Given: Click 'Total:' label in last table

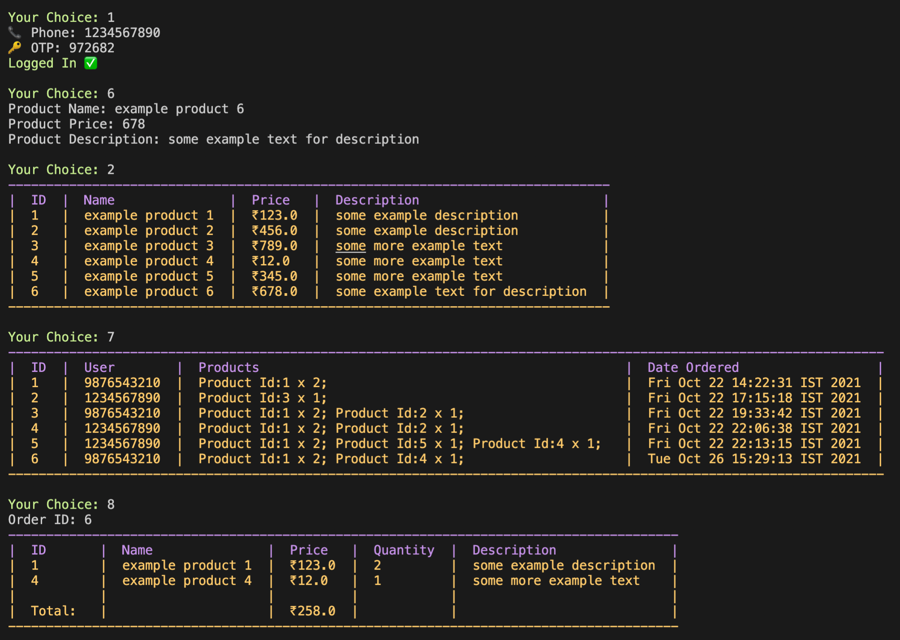Looking at the screenshot, I should (x=53, y=611).
